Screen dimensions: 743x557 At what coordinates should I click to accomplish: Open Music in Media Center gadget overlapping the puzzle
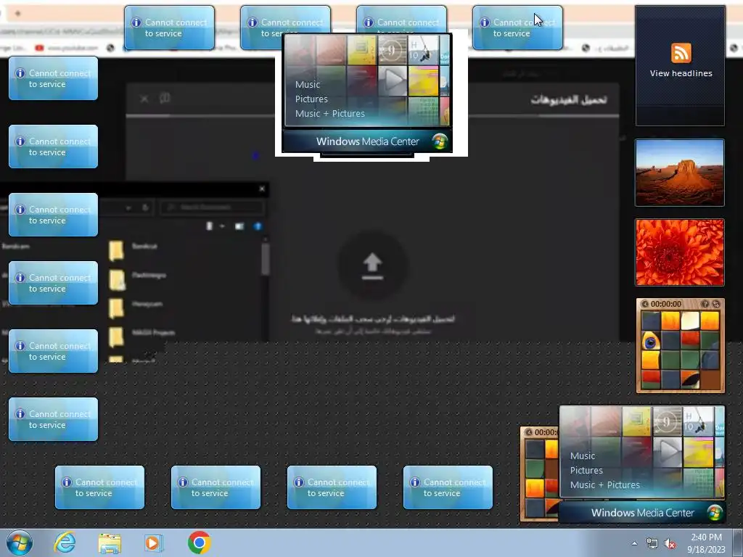pos(583,455)
